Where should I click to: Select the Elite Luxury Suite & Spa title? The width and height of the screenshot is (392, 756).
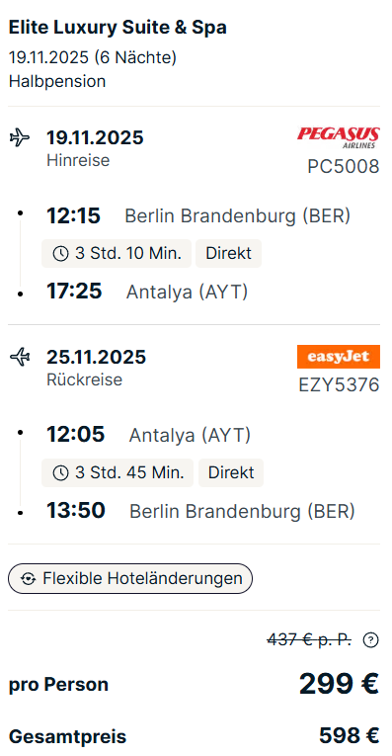coord(118,28)
